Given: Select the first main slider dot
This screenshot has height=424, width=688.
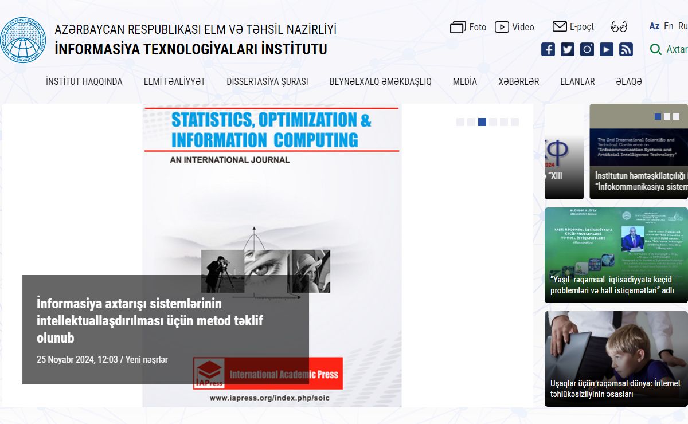Looking at the screenshot, I should click(x=460, y=122).
